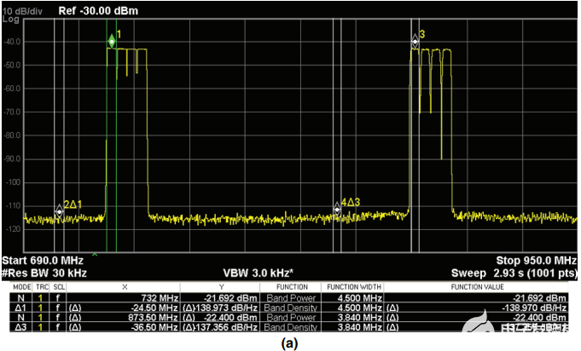This screenshot has width=581, height=351.
Task: Click the (a) figure caption
Action: (290, 343)
